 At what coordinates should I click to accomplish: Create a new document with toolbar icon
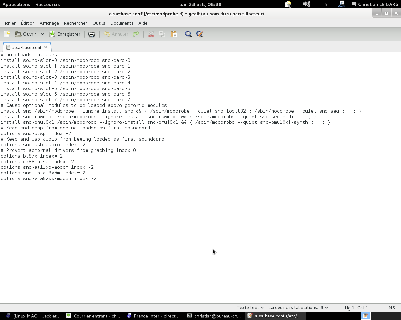tap(7, 34)
